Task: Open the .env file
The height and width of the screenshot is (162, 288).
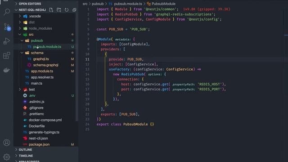Action: pyautogui.click(x=32, y=95)
